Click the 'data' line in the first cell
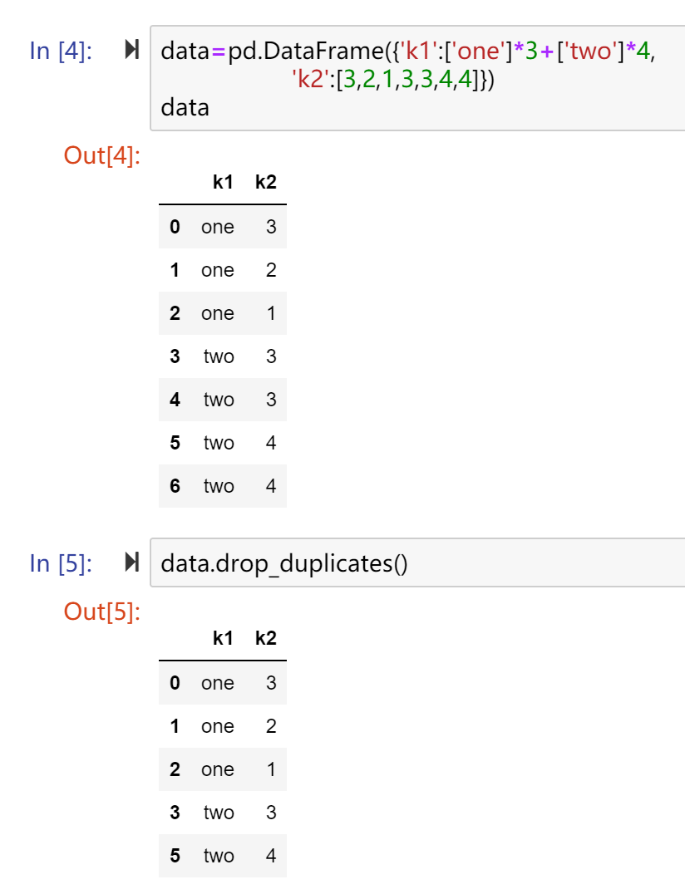The image size is (685, 894). pos(185,107)
